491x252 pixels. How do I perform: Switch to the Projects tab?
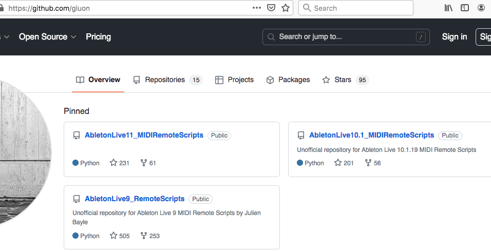tap(235, 80)
